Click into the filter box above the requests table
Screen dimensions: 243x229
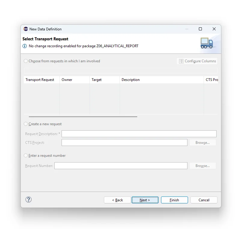pos(121,70)
